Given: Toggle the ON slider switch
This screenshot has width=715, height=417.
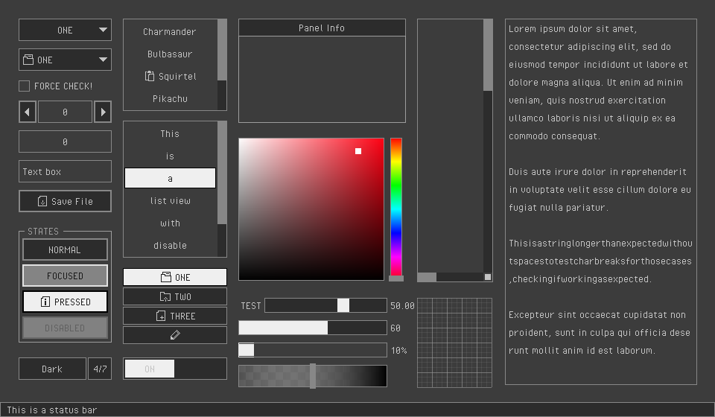Looking at the screenshot, I should click(174, 369).
